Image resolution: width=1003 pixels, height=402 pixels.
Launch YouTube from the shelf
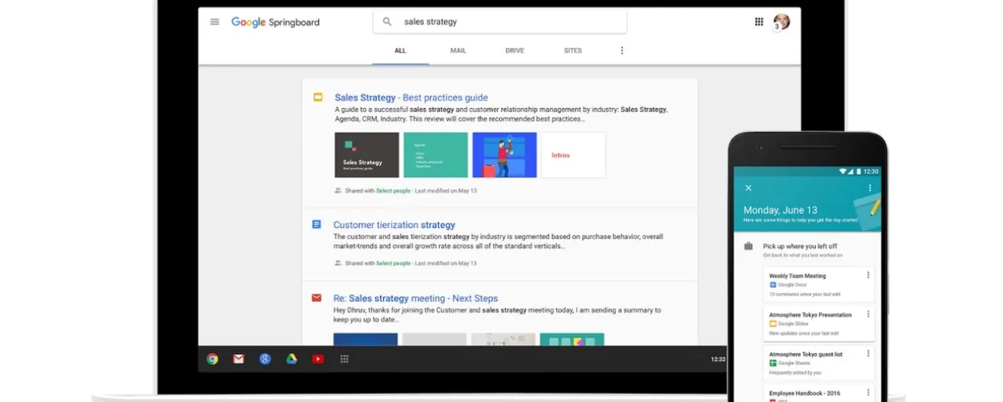[317, 359]
